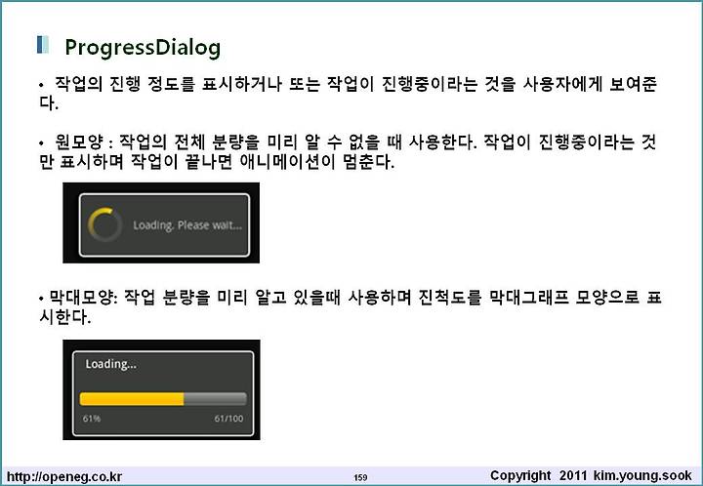The height and width of the screenshot is (486, 703).
Task: Click the 'Loading. Please wait...' text
Action: 187,224
